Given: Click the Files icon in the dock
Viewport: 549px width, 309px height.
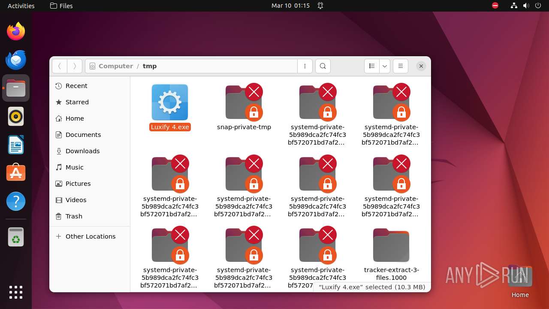Looking at the screenshot, I should 16,88.
